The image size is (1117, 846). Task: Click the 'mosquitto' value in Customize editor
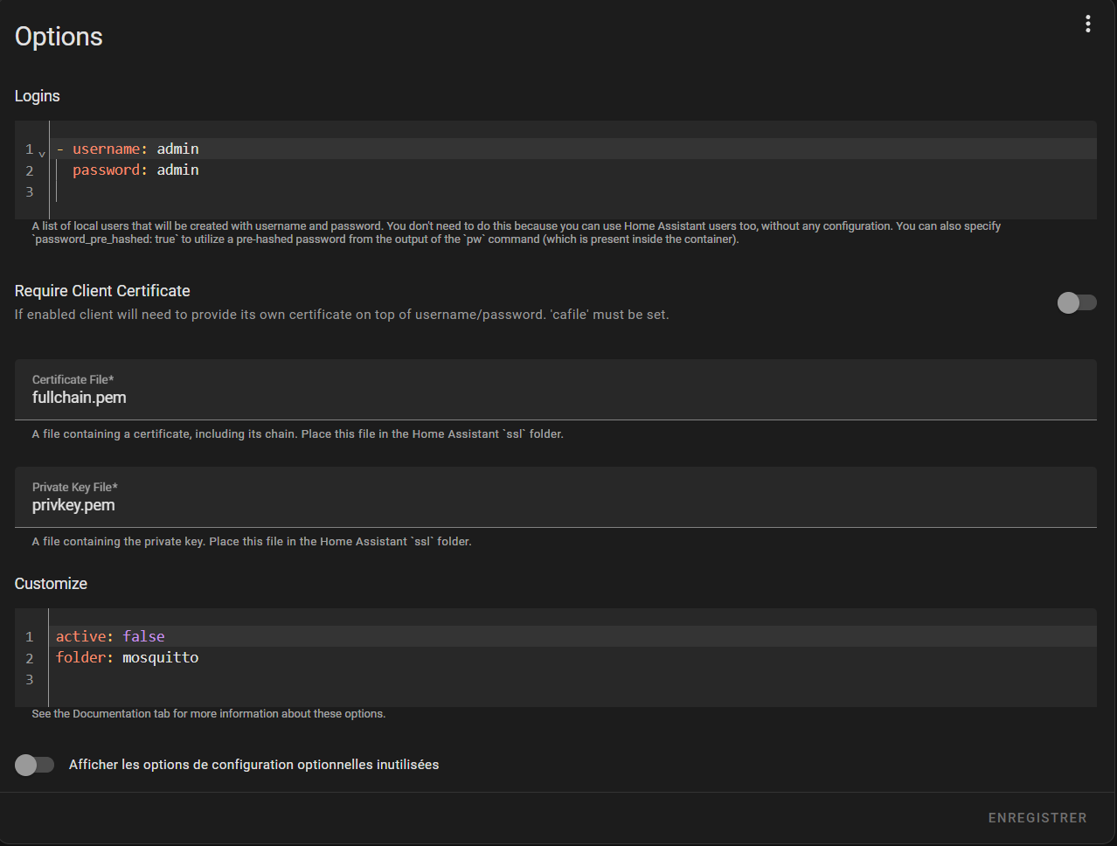pyautogui.click(x=160, y=657)
